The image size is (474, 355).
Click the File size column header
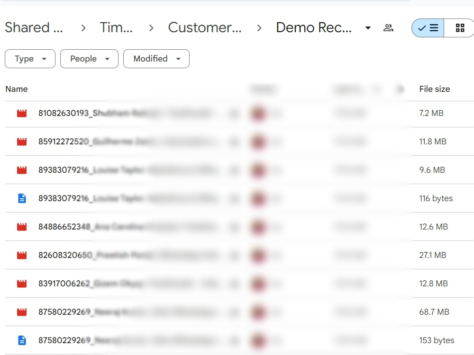[434, 89]
